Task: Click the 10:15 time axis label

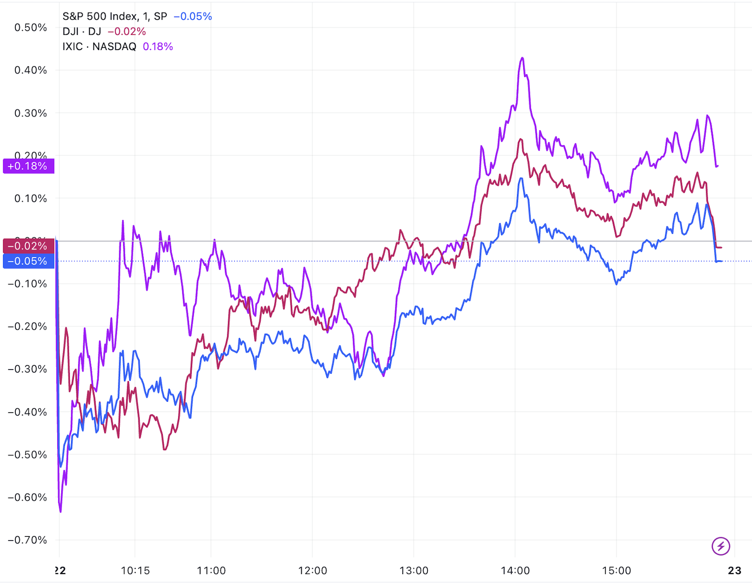Action: coord(135,571)
